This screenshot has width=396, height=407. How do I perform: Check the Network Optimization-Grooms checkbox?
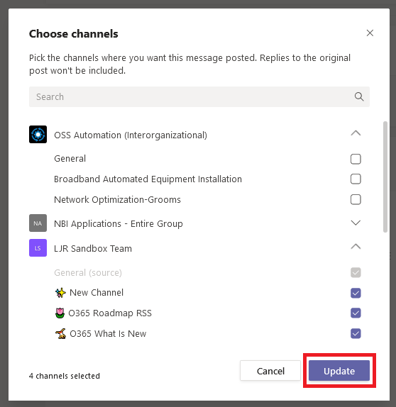pos(356,200)
